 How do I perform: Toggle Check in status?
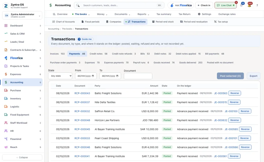coord(204,6)
